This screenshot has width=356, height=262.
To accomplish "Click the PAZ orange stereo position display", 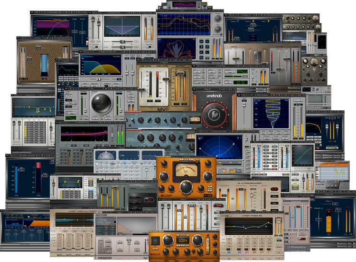I will coord(177,48).
